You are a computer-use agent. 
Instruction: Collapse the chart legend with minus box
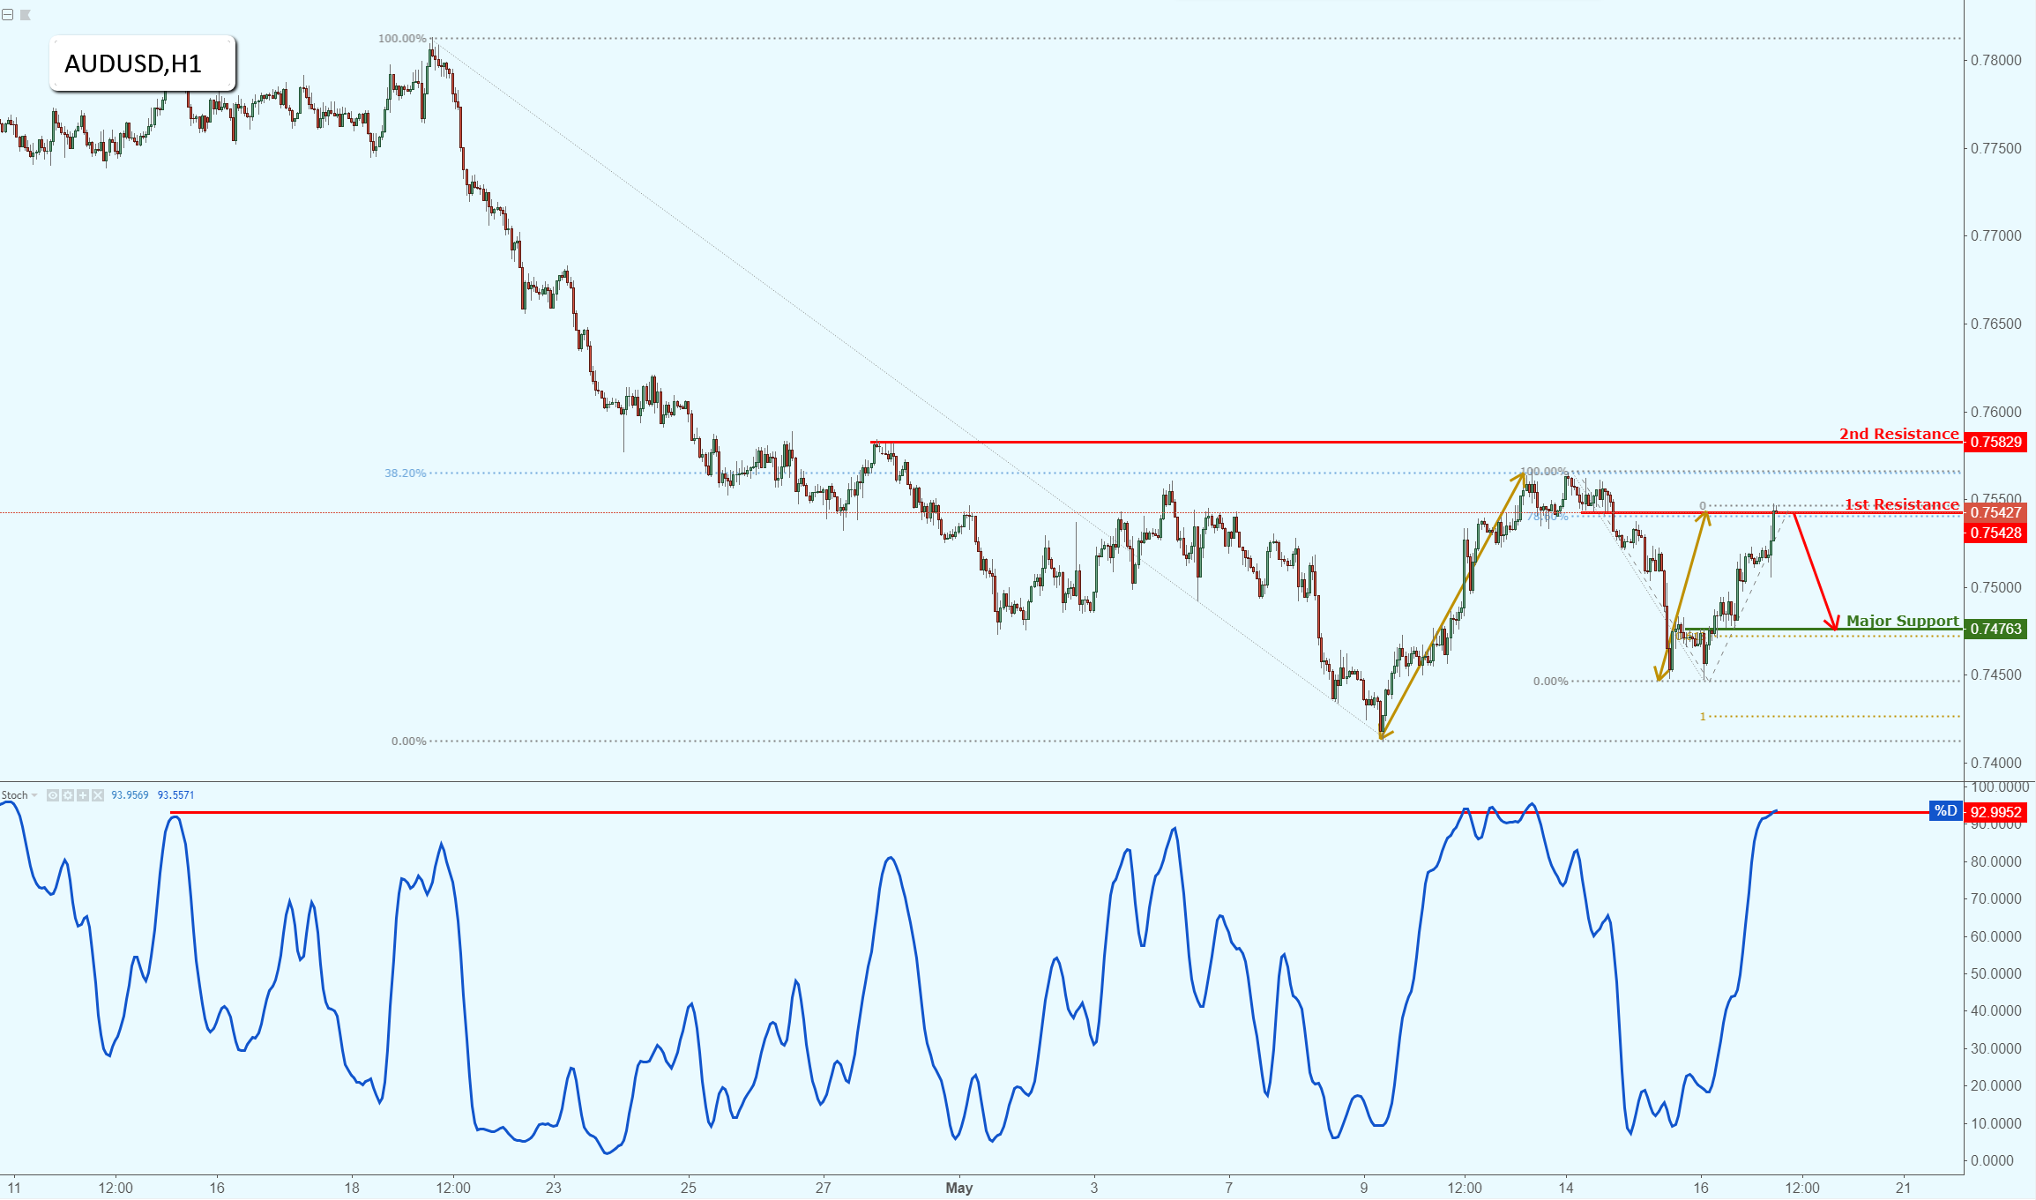click(x=7, y=15)
